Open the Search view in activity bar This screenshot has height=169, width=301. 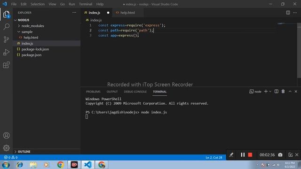pyautogui.click(x=6, y=27)
